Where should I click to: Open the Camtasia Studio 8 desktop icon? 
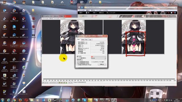[14, 60]
